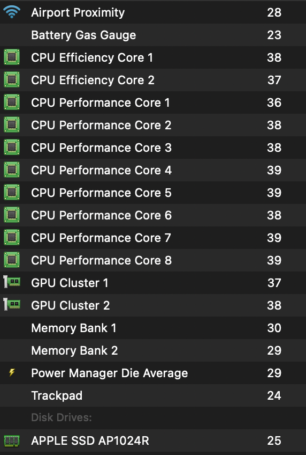Screen dimensions: 306x455
Task: Pick the CPU Performance Core 6 sensor
Action: [x=153, y=215]
